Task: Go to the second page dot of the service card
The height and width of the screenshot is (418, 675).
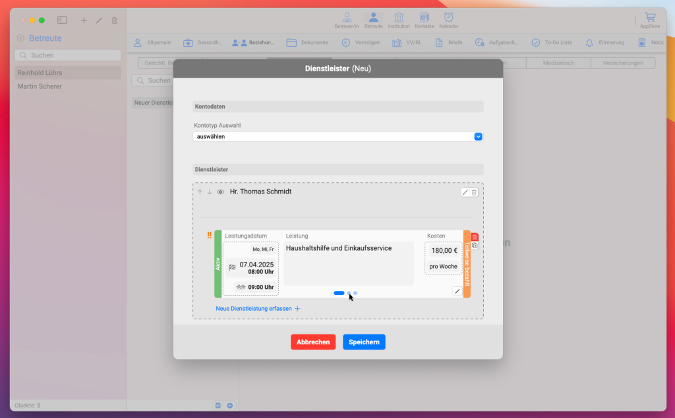Action: (349, 293)
